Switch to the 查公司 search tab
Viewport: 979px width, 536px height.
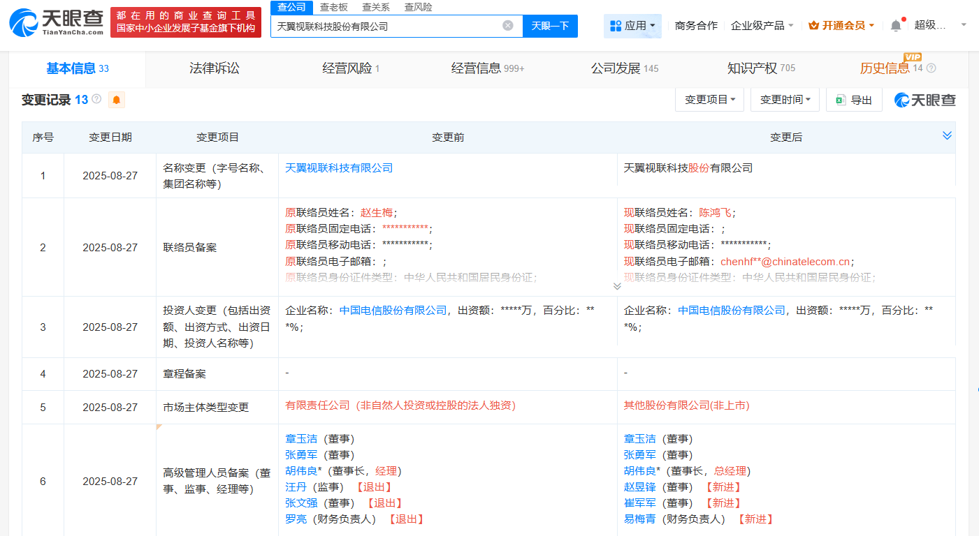click(x=291, y=7)
